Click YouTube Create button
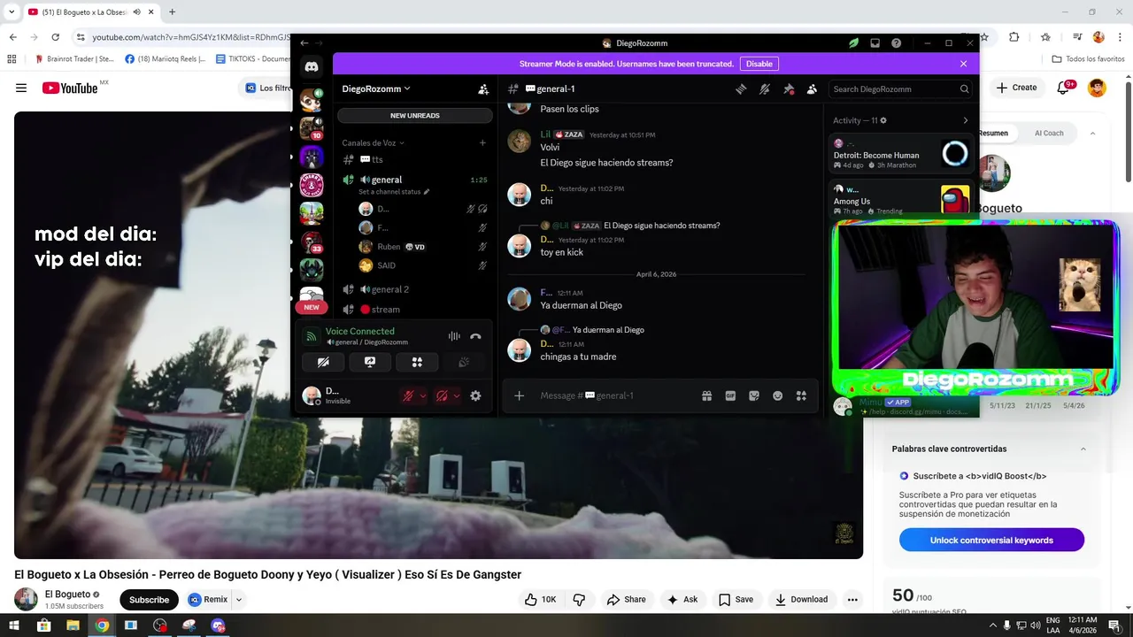Image resolution: width=1133 pixels, height=637 pixels. pyautogui.click(x=1016, y=88)
